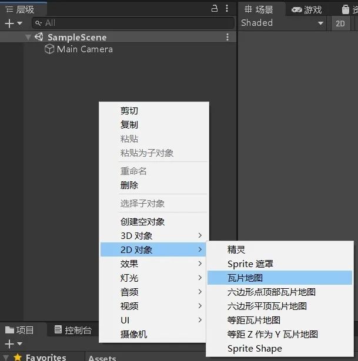Click the plus icon to create object
The width and height of the screenshot is (358, 361).
click(9, 23)
